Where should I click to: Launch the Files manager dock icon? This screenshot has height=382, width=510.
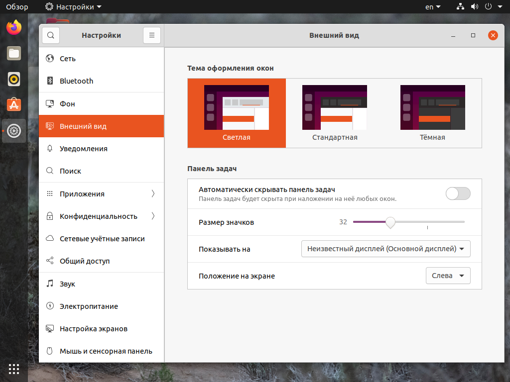coord(14,53)
